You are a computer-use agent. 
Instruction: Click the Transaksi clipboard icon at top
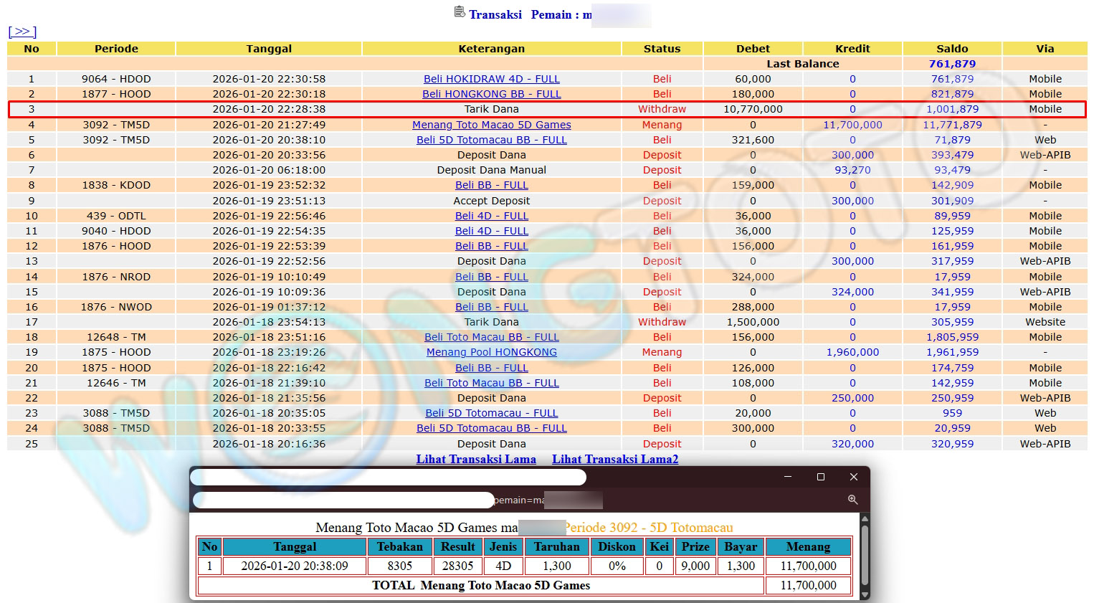tap(460, 12)
